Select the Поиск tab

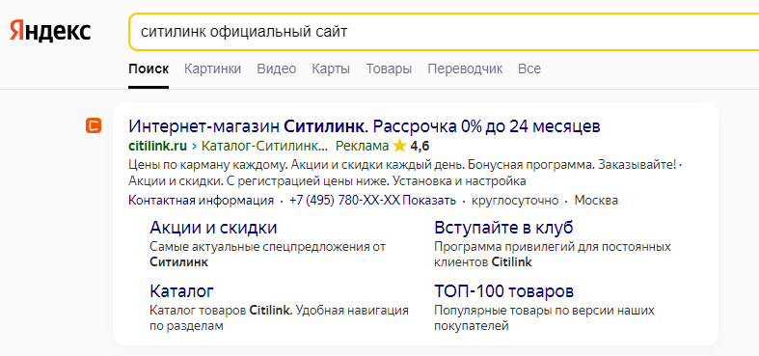(x=149, y=68)
